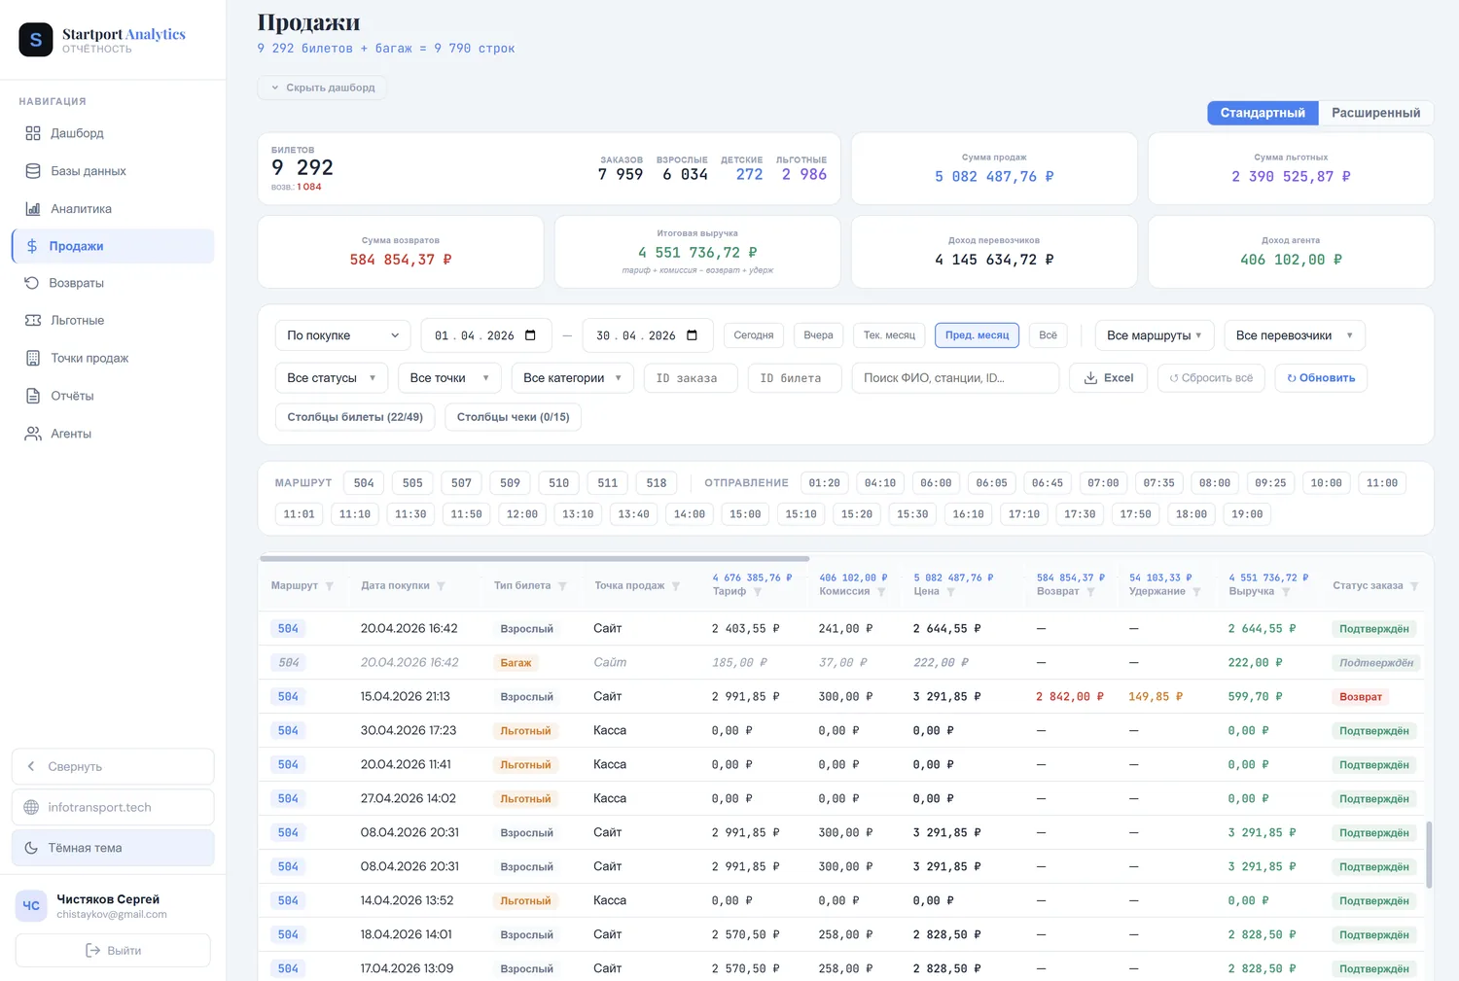Click the ID заказа input field
The height and width of the screenshot is (981, 1459).
pyautogui.click(x=691, y=378)
